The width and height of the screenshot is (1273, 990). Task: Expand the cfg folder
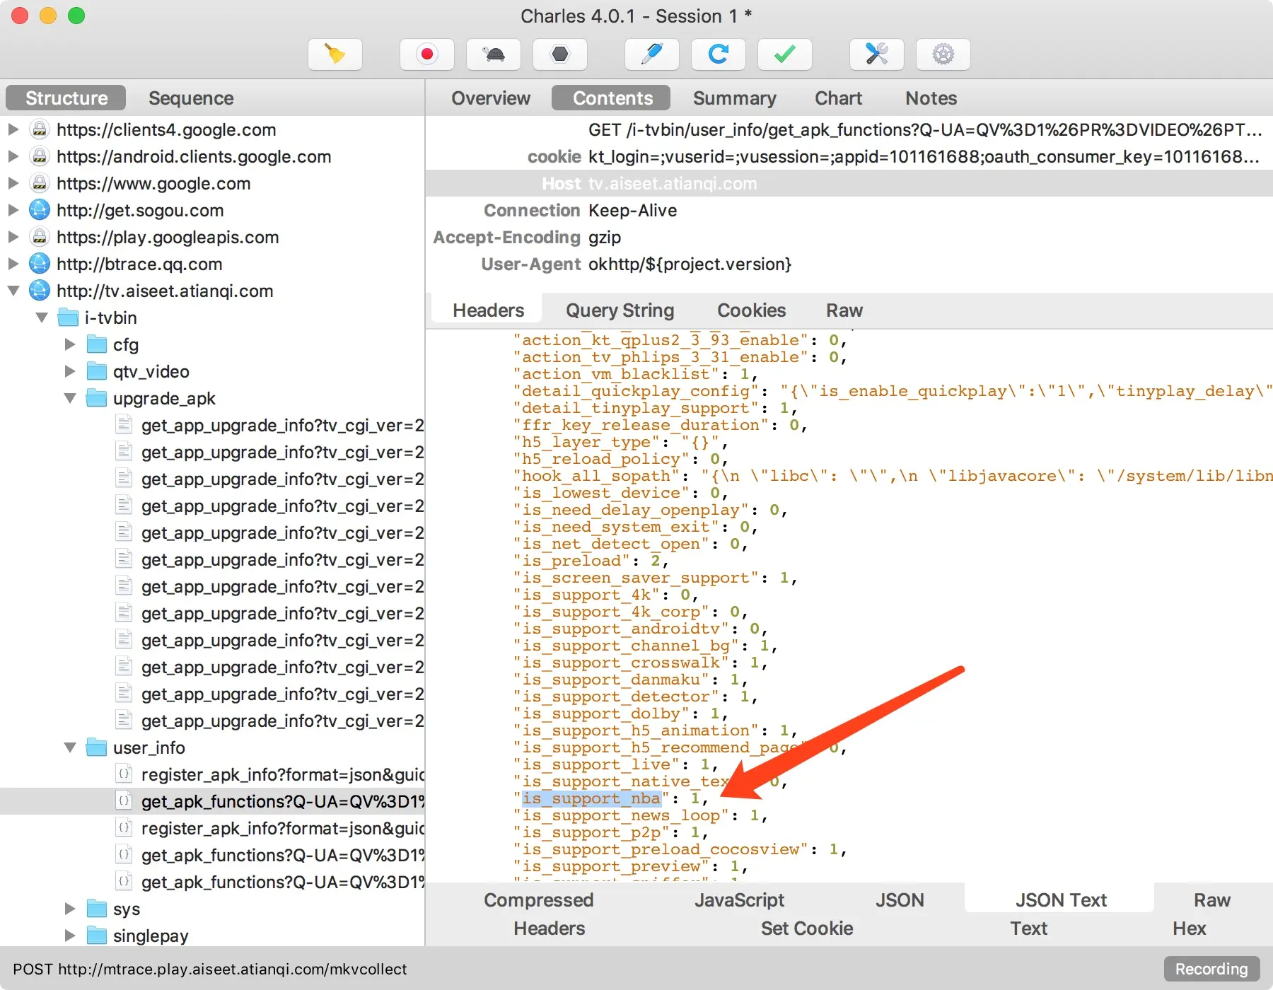tap(70, 344)
